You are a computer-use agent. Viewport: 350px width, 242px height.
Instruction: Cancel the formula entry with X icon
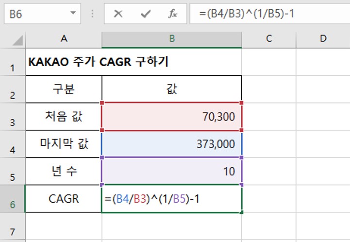(x=118, y=14)
